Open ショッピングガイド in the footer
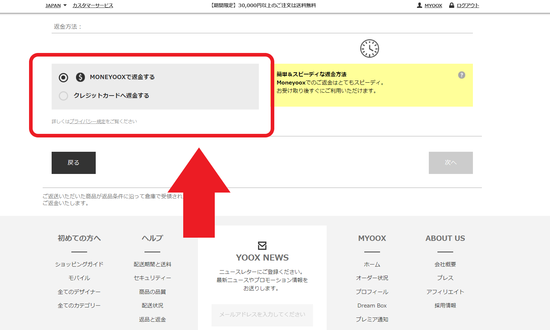The width and height of the screenshot is (550, 330). (x=79, y=264)
